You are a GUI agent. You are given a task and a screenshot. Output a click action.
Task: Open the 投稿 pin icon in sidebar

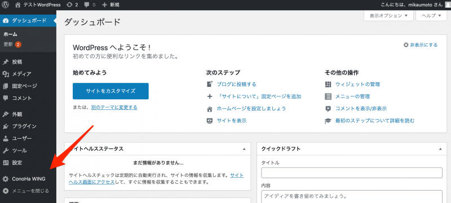click(x=6, y=62)
